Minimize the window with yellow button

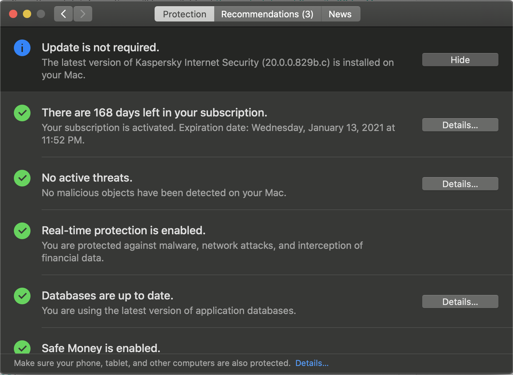[x=27, y=14]
